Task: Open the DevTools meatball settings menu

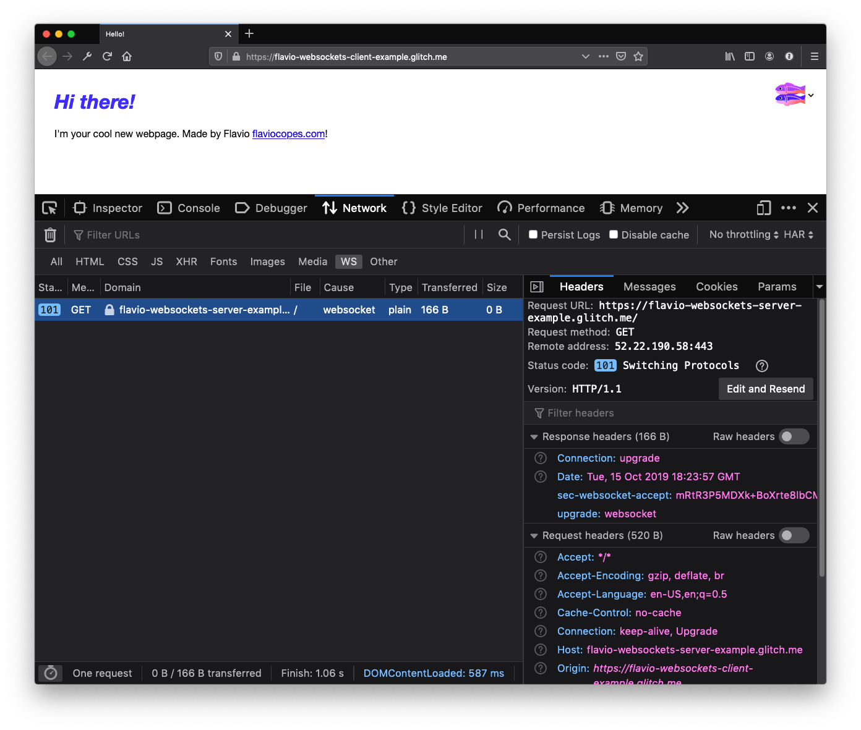Action: 788,208
